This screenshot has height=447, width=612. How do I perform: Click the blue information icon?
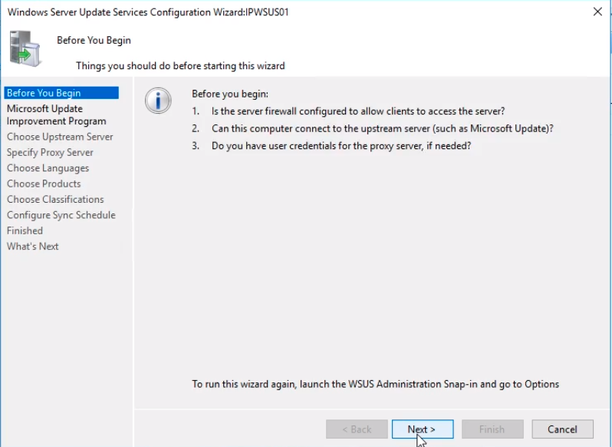[158, 101]
